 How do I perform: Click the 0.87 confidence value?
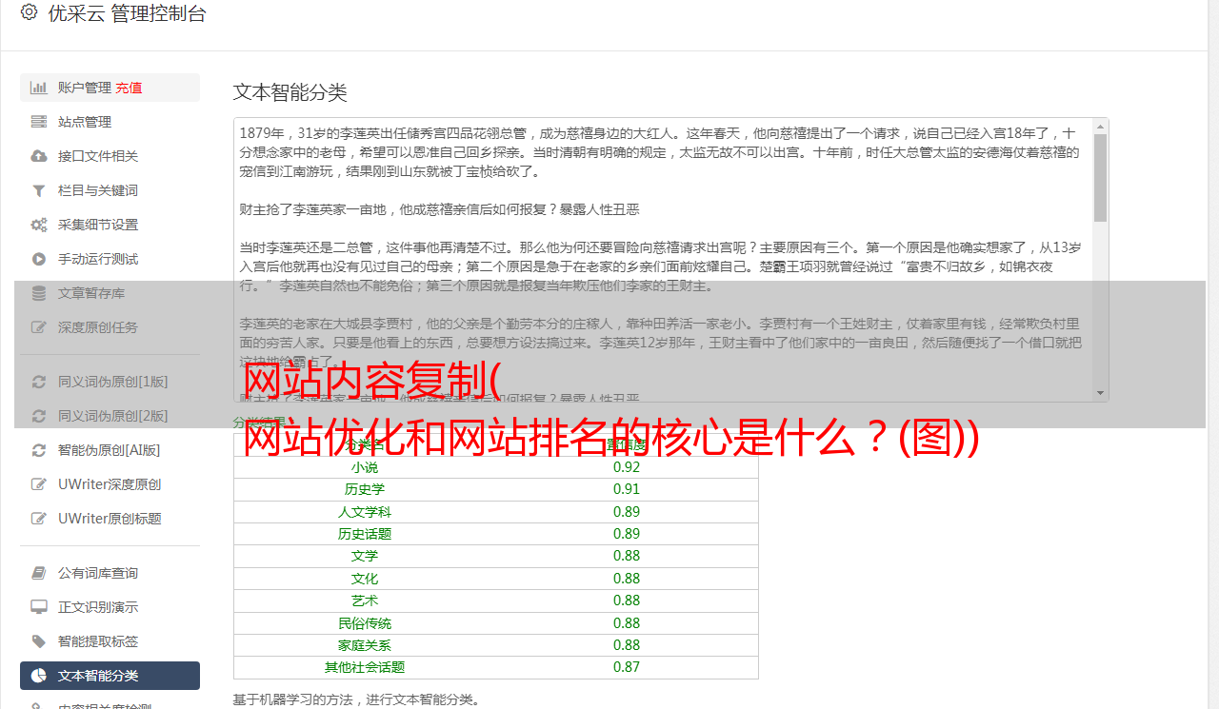coord(627,667)
